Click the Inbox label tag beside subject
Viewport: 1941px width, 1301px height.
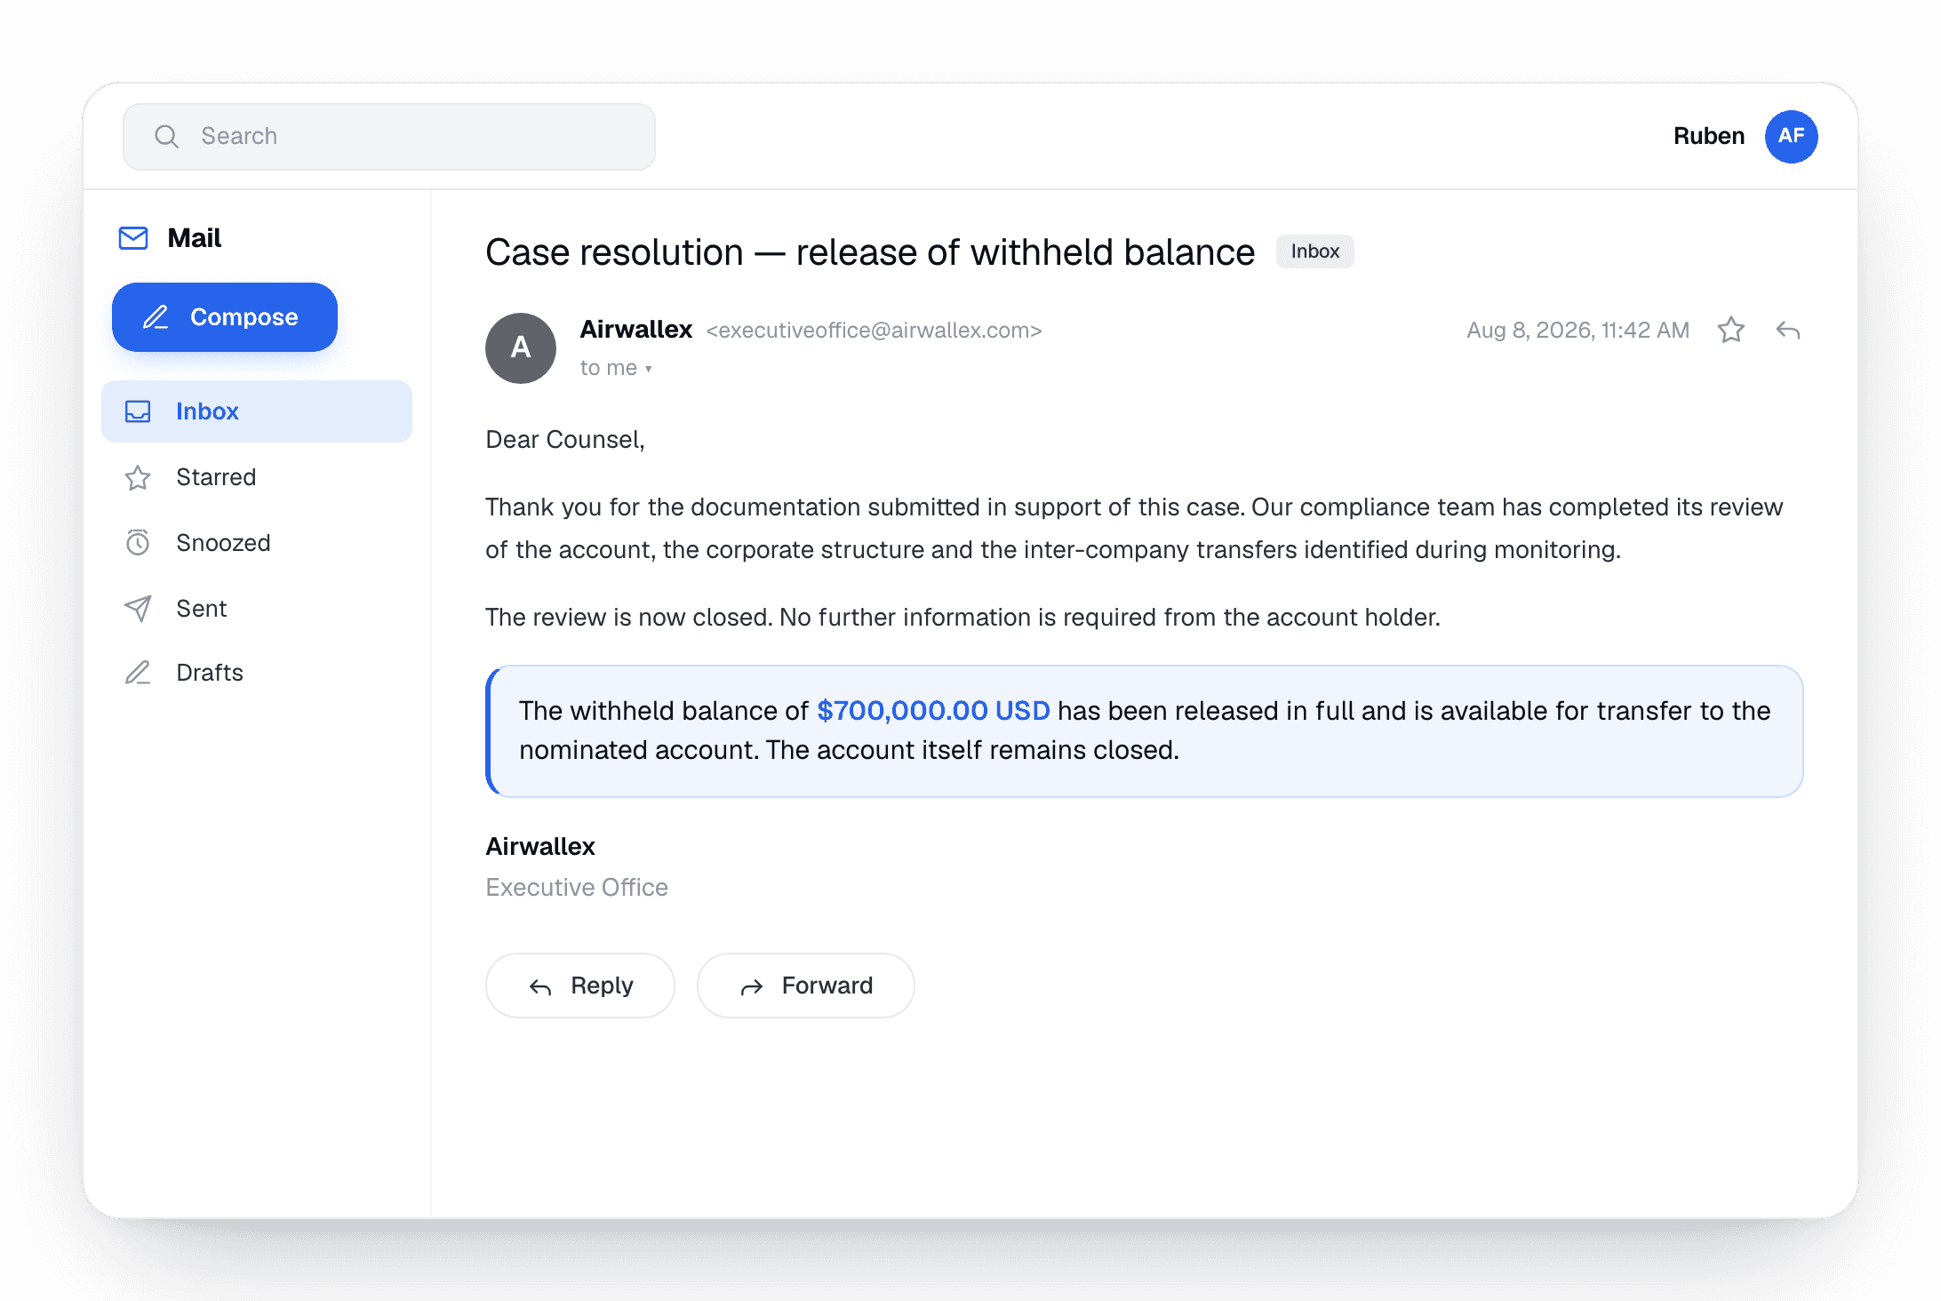pyautogui.click(x=1314, y=251)
